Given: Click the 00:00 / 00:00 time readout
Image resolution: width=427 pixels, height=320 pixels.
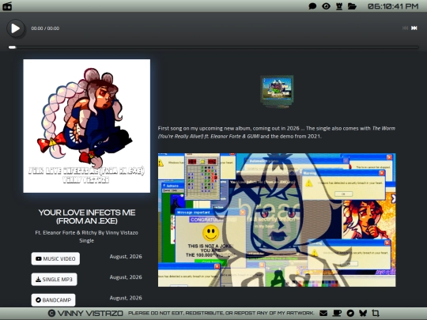Looking at the screenshot, I should pyautogui.click(x=45, y=28).
